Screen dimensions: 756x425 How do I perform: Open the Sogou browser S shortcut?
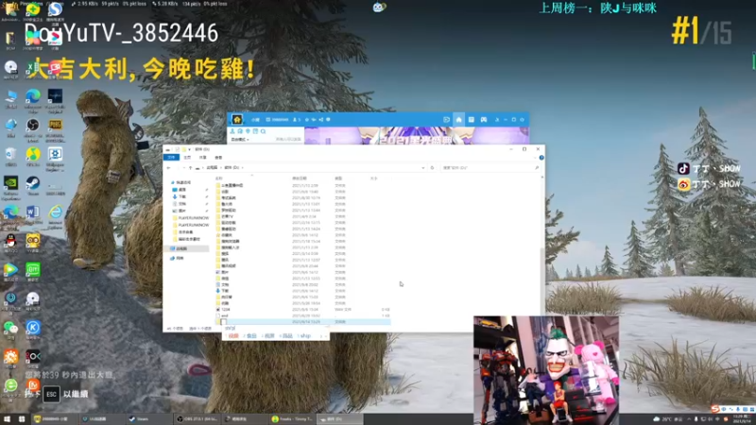(55, 9)
